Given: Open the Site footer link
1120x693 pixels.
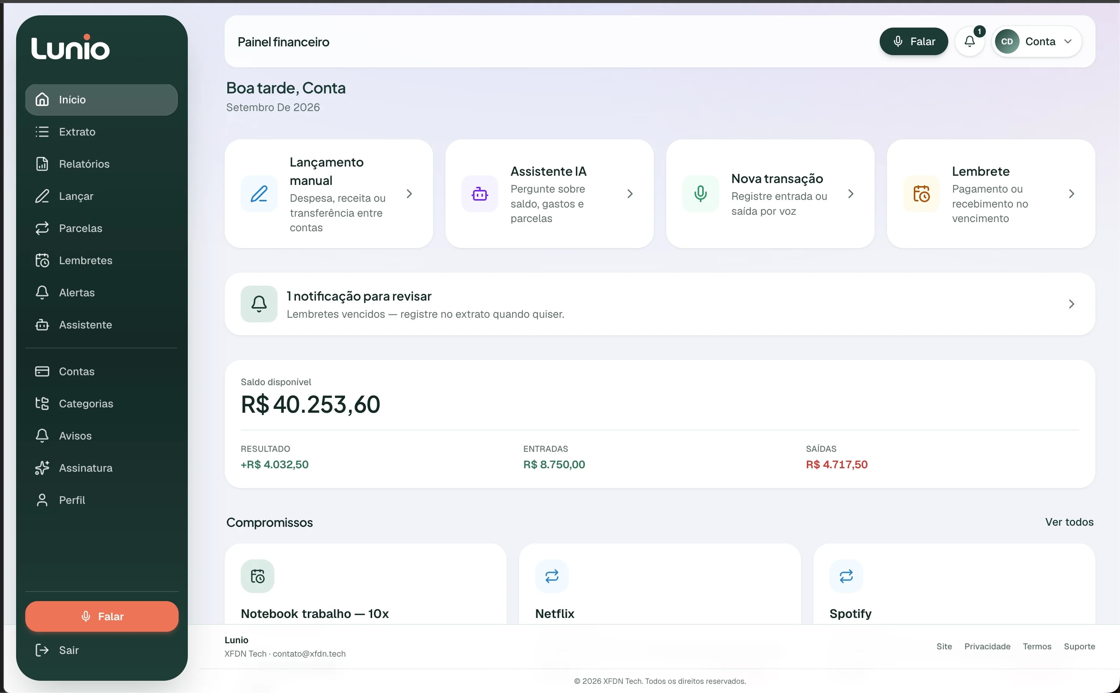Looking at the screenshot, I should 944,646.
